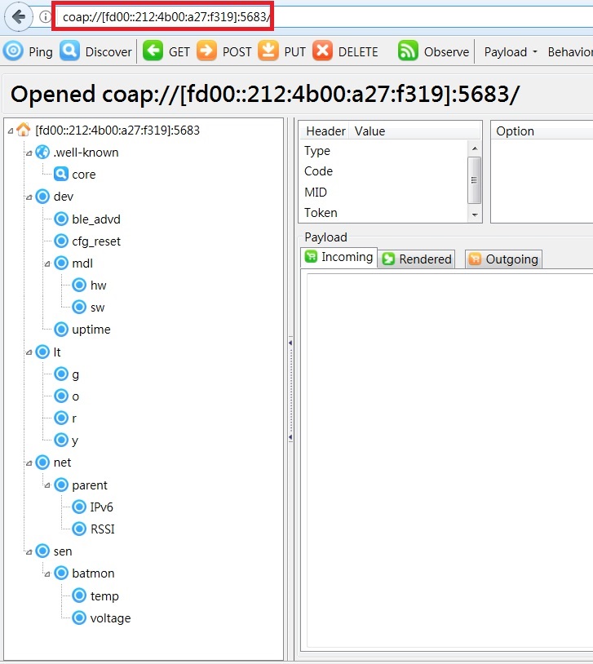Viewport: 593px width, 664px height.
Task: Send a GET request
Action: pyautogui.click(x=166, y=51)
